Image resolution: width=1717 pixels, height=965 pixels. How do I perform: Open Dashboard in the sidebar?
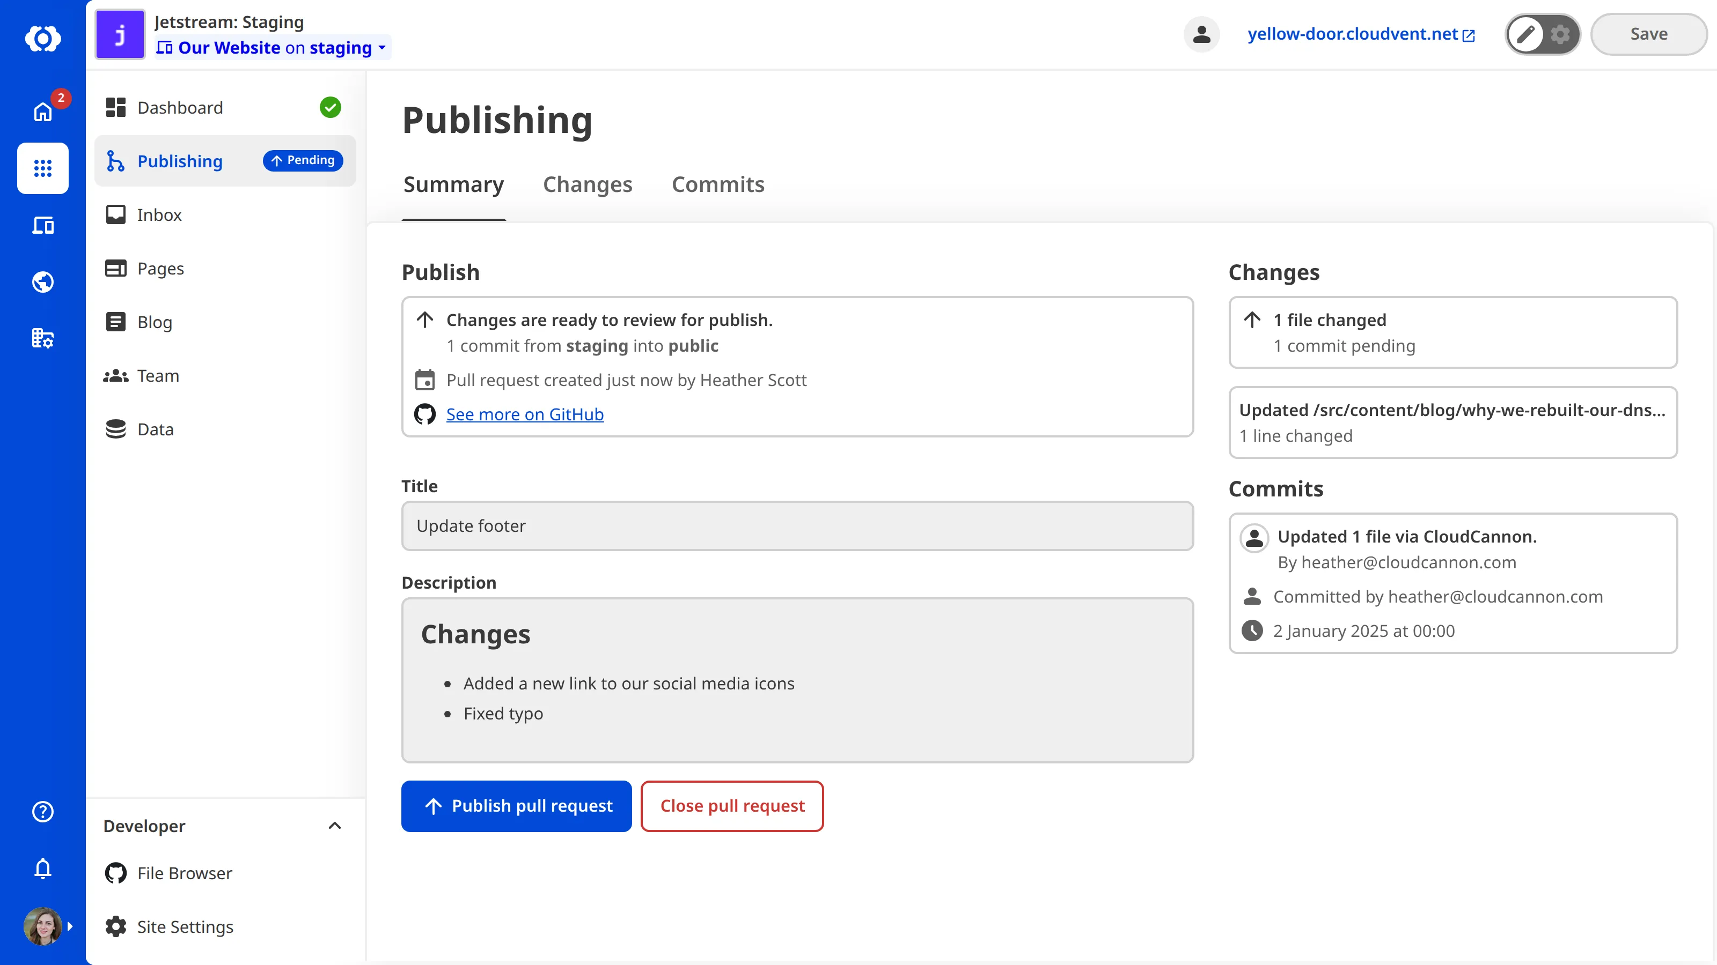[x=225, y=108]
